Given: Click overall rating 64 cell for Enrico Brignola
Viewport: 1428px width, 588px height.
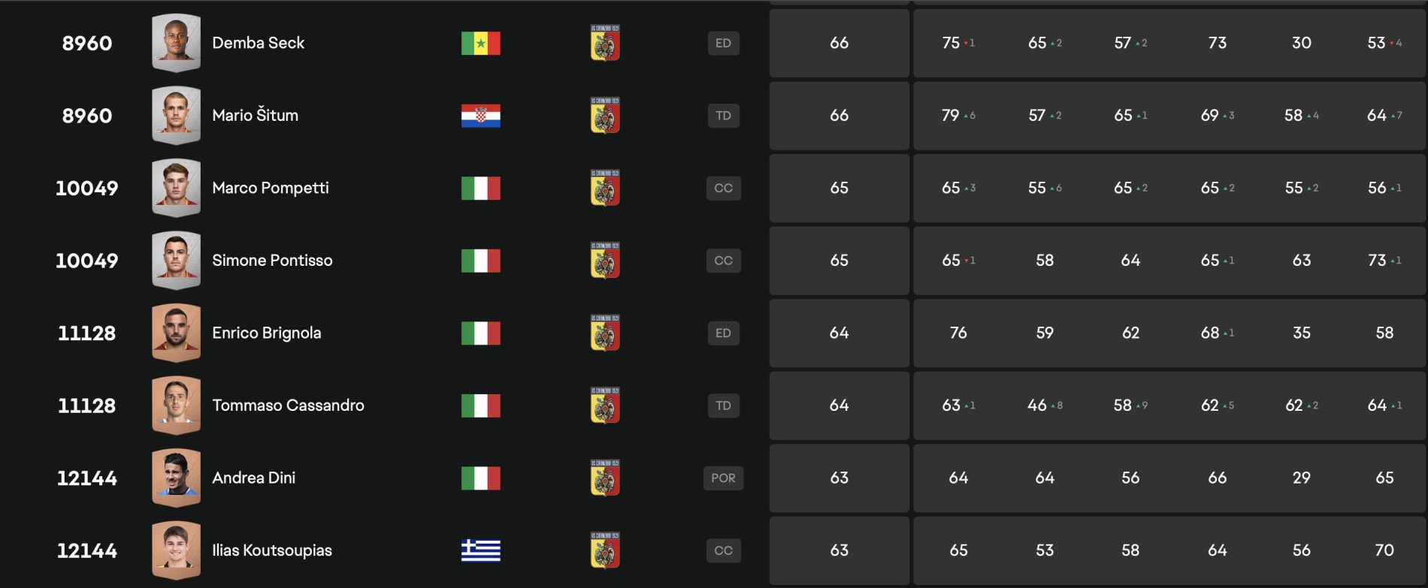Looking at the screenshot, I should click(839, 333).
